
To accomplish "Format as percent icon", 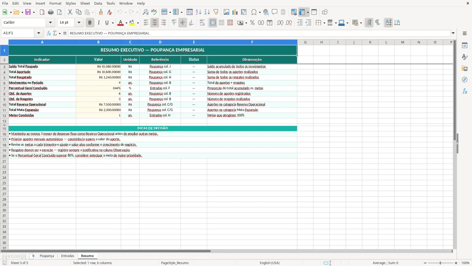I will pyautogui.click(x=253, y=23).
